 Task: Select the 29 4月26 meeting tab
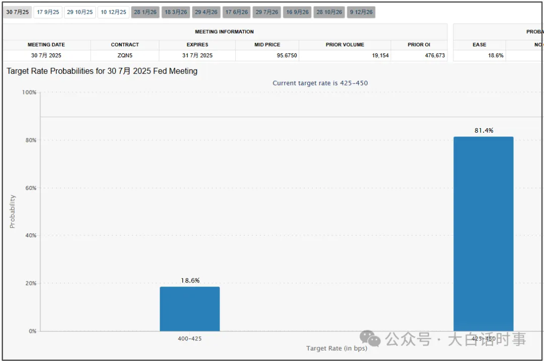(x=206, y=12)
